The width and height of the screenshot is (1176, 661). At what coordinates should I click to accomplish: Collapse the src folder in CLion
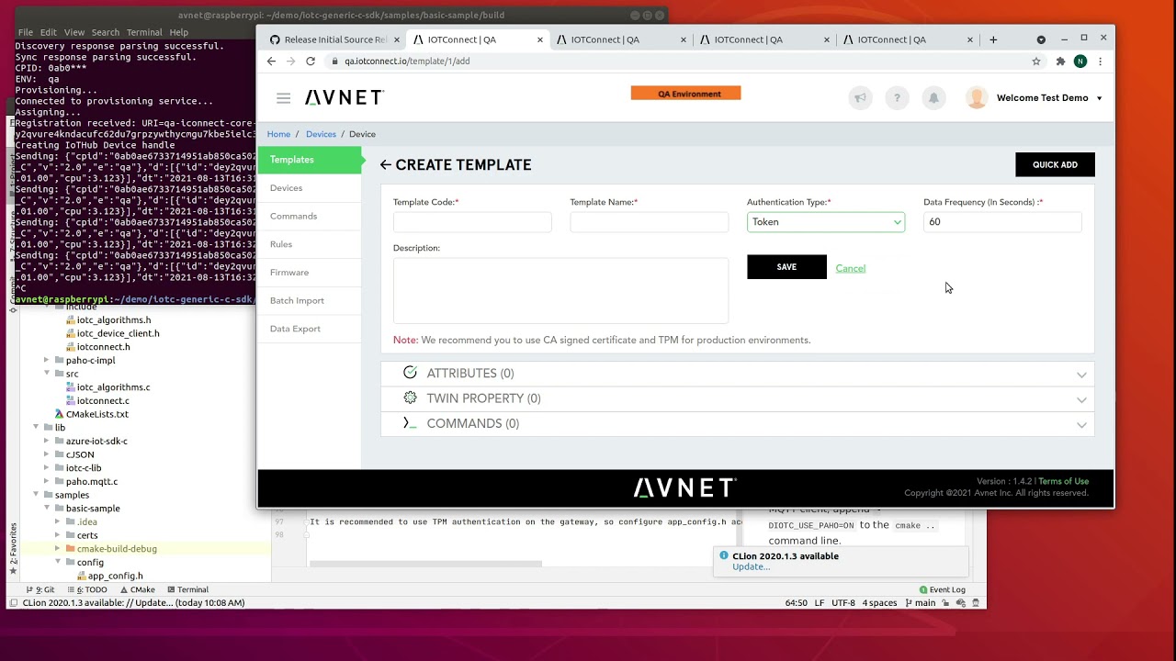pyautogui.click(x=47, y=374)
